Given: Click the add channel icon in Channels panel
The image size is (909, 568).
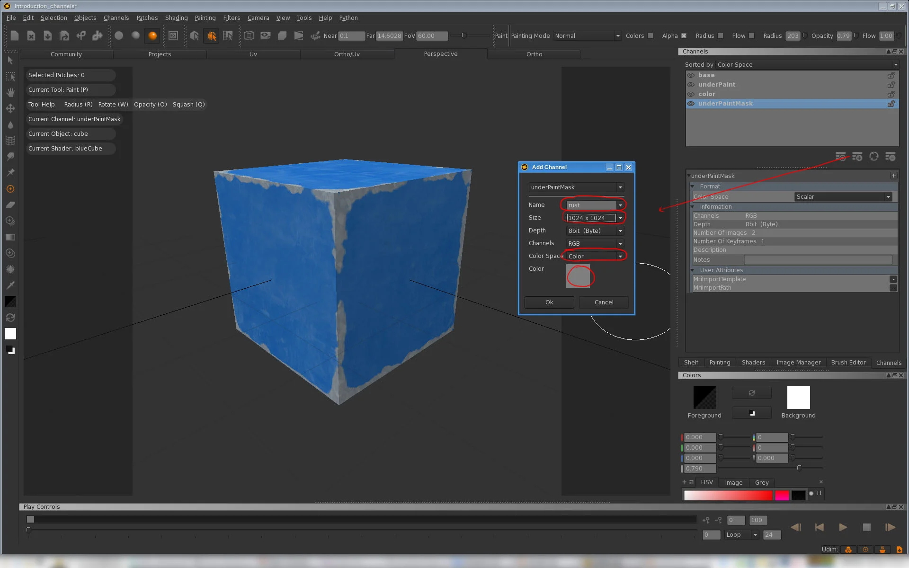Looking at the screenshot, I should point(857,157).
